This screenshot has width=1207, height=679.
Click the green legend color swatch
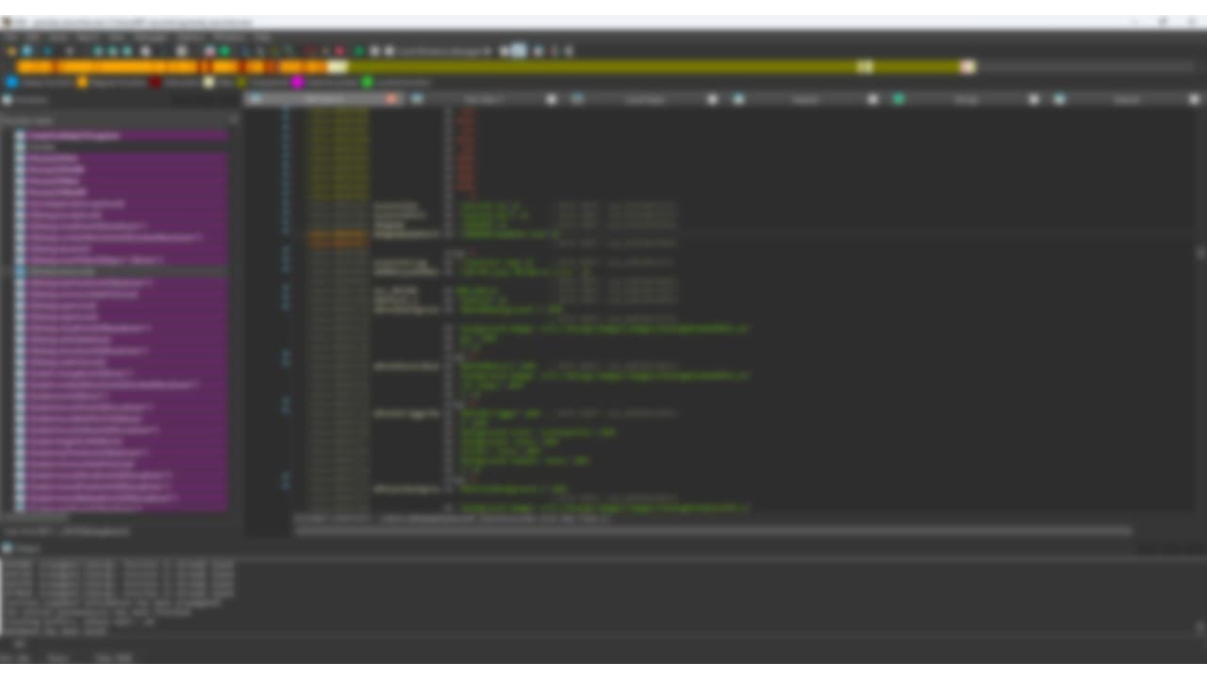[368, 83]
